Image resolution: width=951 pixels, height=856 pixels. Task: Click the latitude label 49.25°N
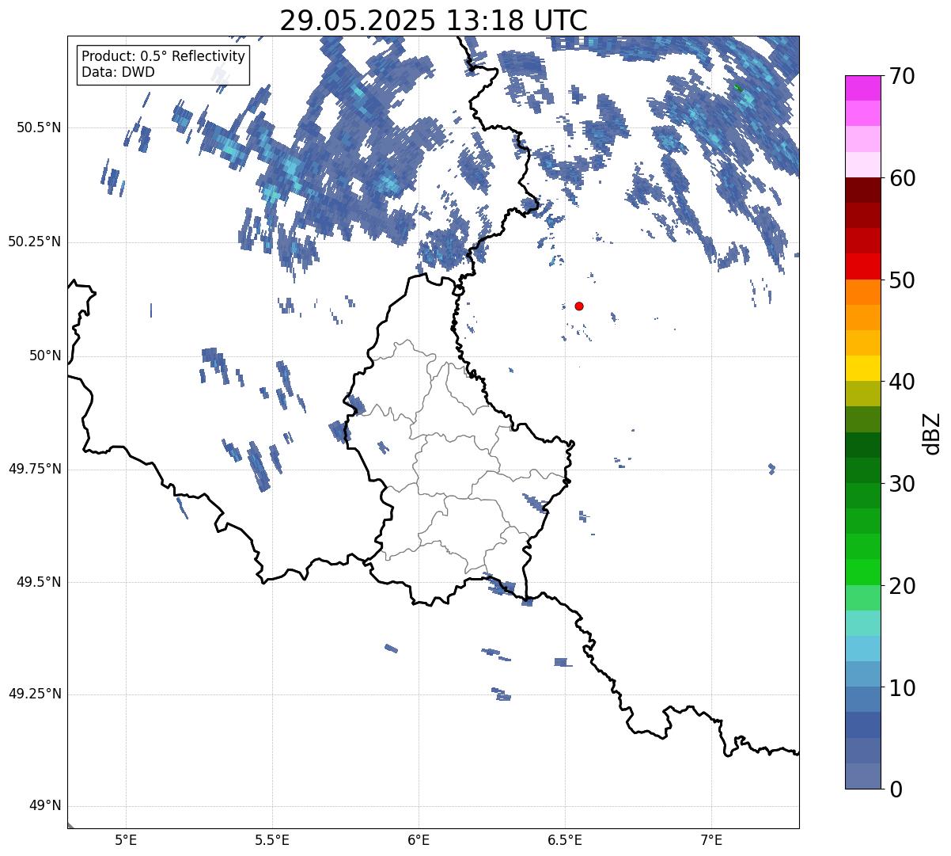coord(34,694)
